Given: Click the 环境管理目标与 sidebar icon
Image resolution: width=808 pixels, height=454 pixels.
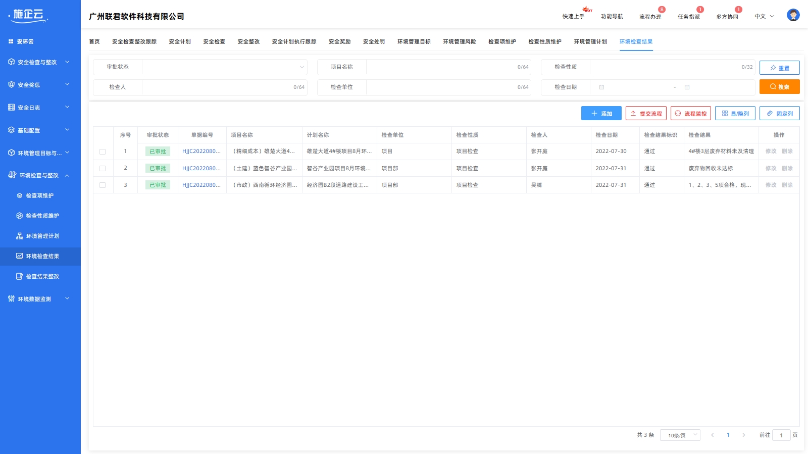Looking at the screenshot, I should pyautogui.click(x=12, y=153).
